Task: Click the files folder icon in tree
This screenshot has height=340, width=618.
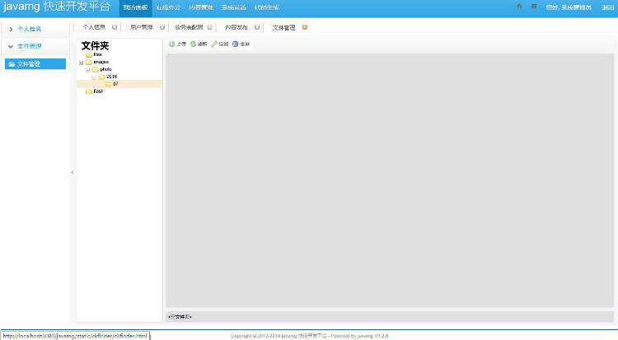Action: (x=89, y=54)
